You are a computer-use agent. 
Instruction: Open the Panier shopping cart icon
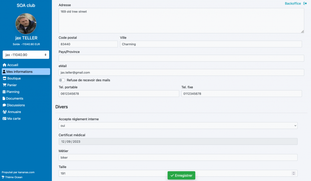click(x=4, y=85)
